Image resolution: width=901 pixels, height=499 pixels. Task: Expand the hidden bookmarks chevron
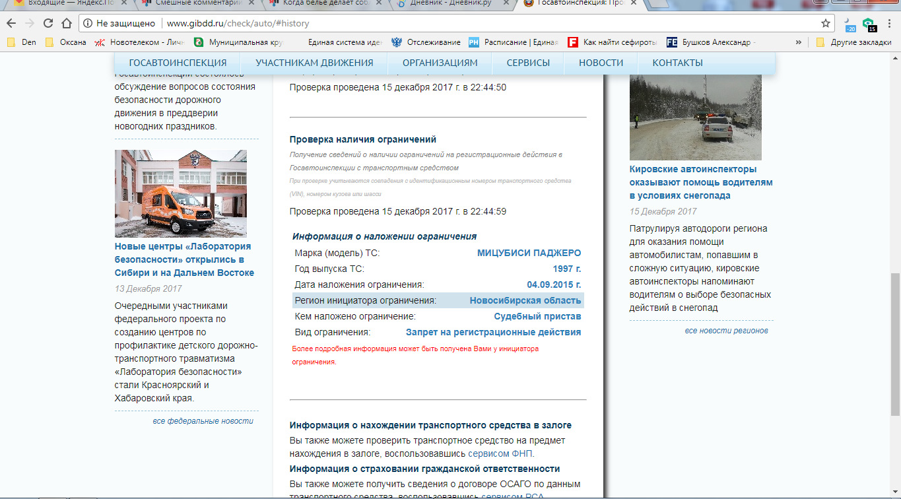pyautogui.click(x=799, y=42)
